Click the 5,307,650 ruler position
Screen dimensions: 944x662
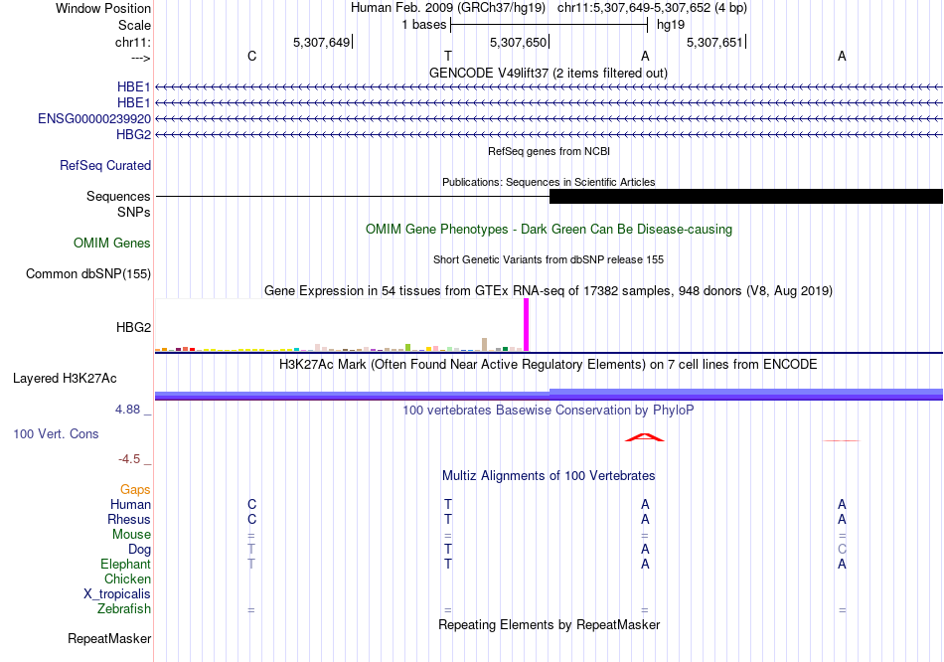coord(519,42)
